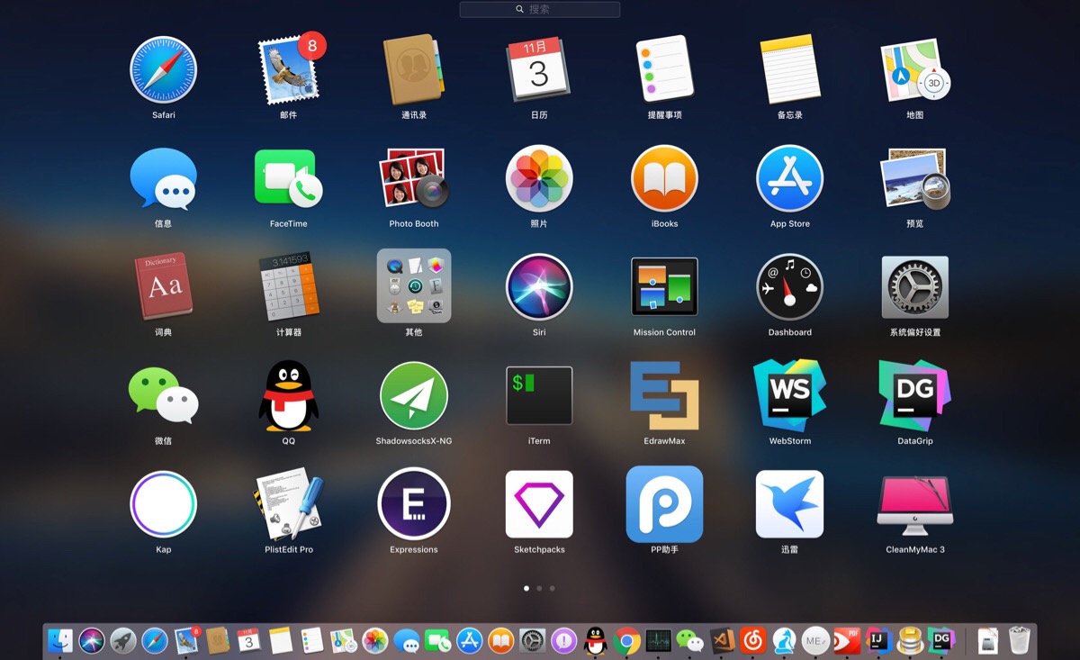This screenshot has height=660, width=1080.
Task: Click the Finder icon in the Dock
Action: 60,640
